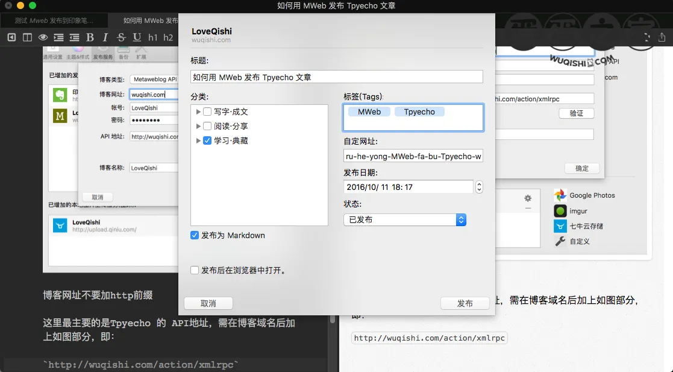Apply bold with the B icon

click(90, 37)
